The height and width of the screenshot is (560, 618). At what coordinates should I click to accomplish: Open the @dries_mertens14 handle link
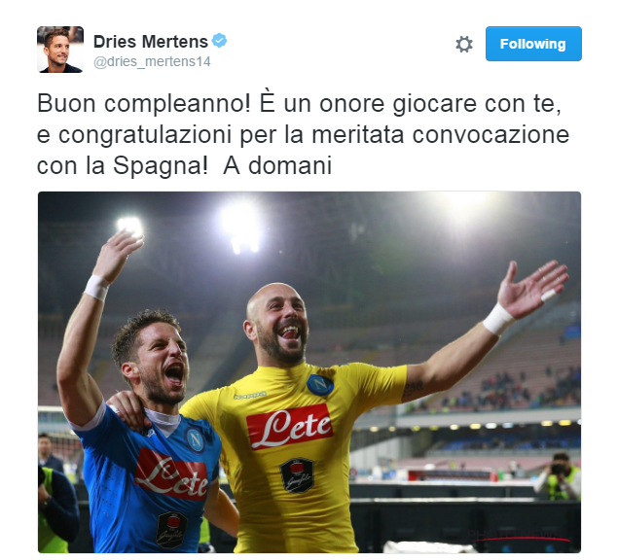point(152,62)
